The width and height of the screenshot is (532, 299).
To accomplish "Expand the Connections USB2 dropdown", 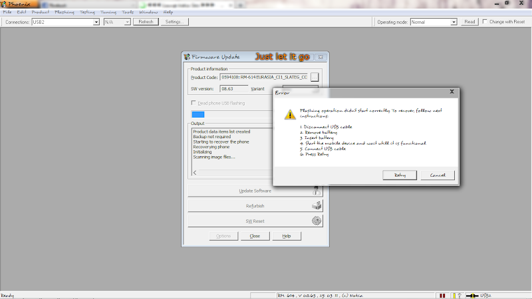I will pyautogui.click(x=96, y=22).
